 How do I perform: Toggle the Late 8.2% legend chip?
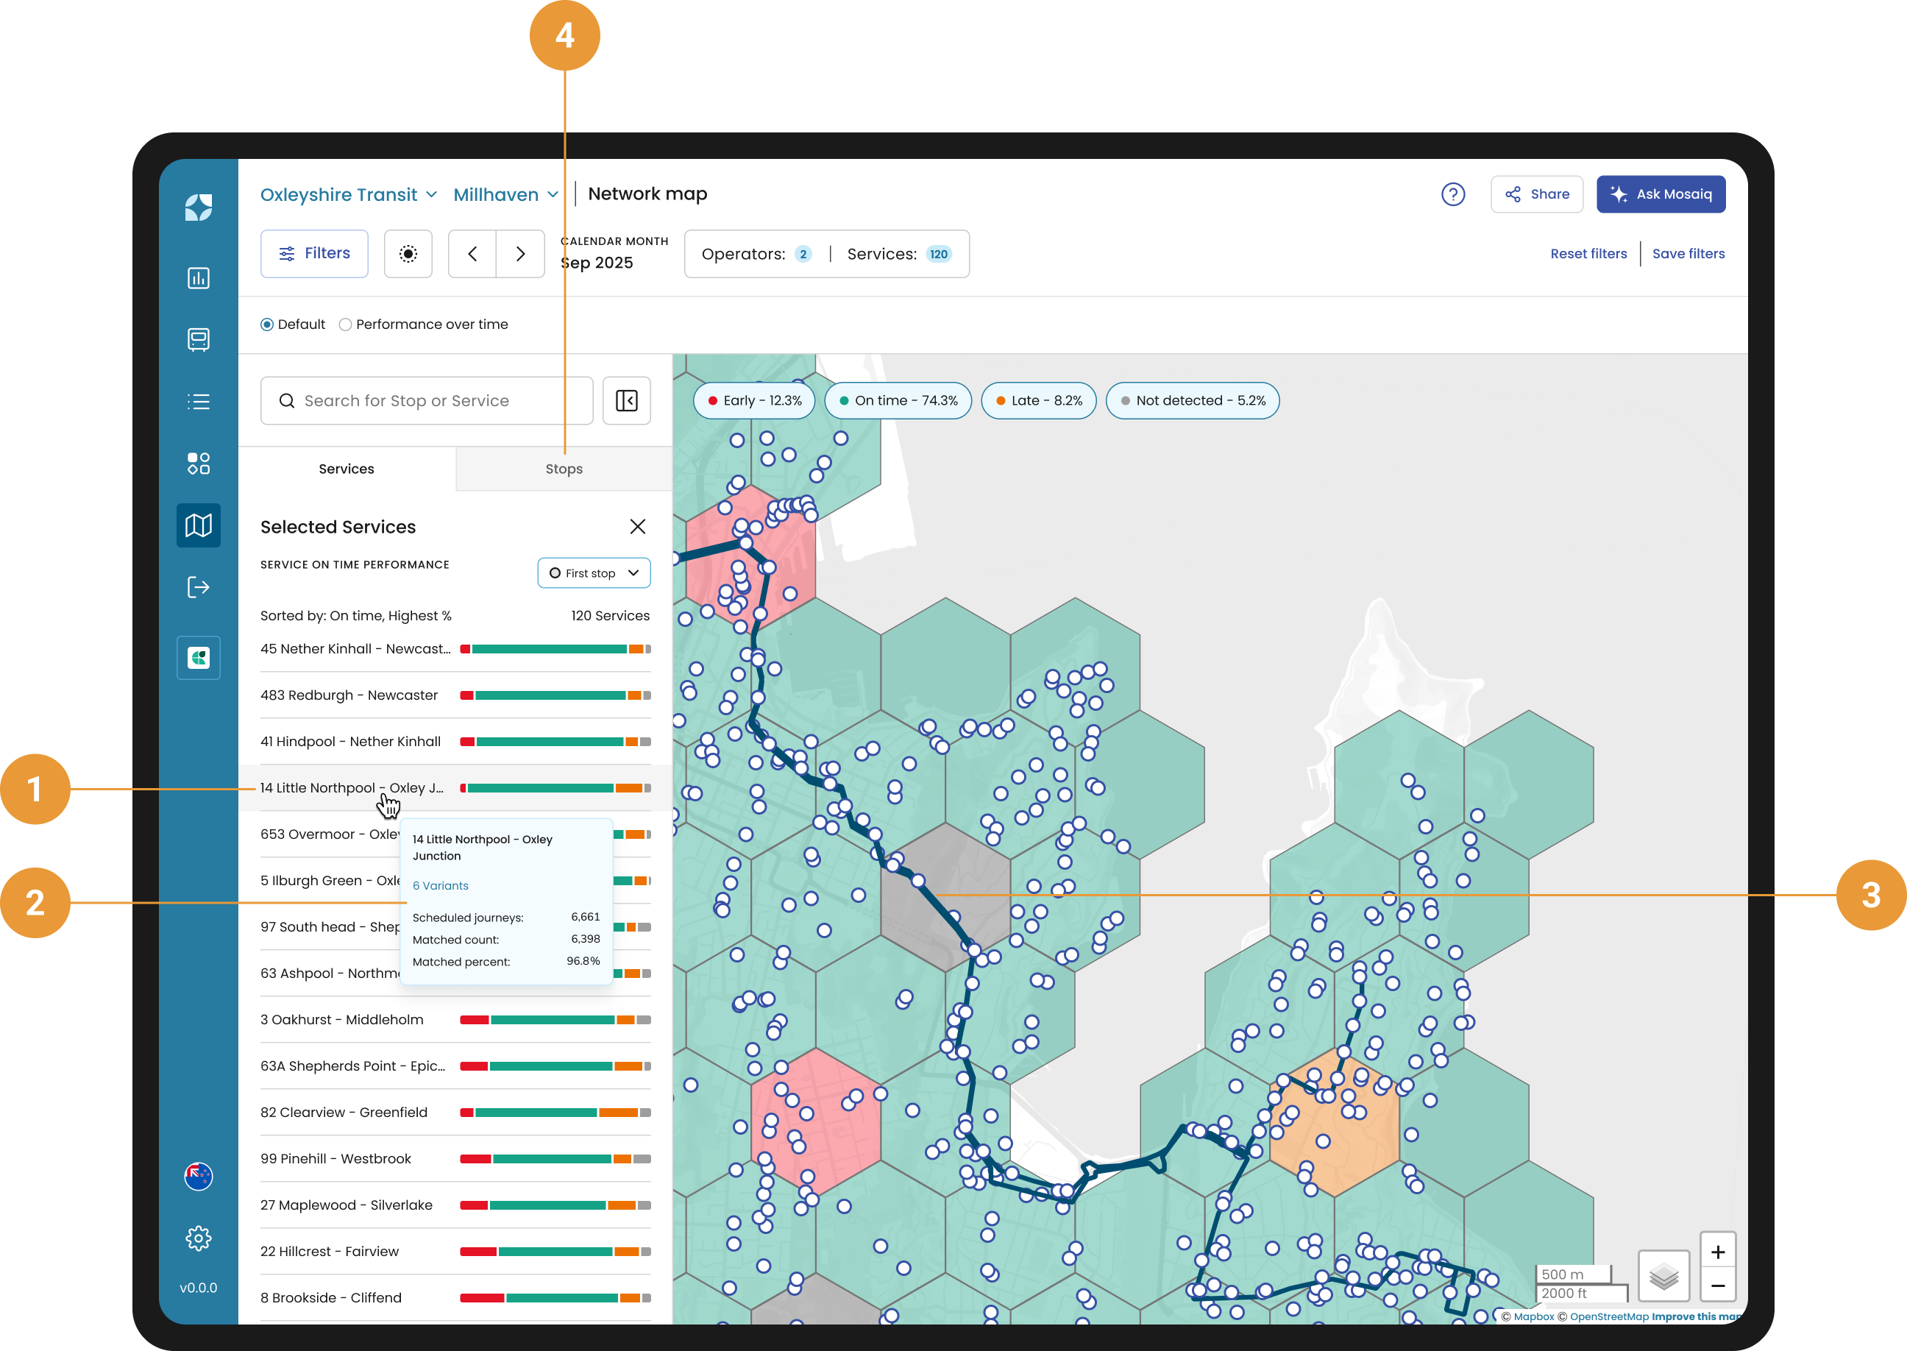click(1039, 401)
